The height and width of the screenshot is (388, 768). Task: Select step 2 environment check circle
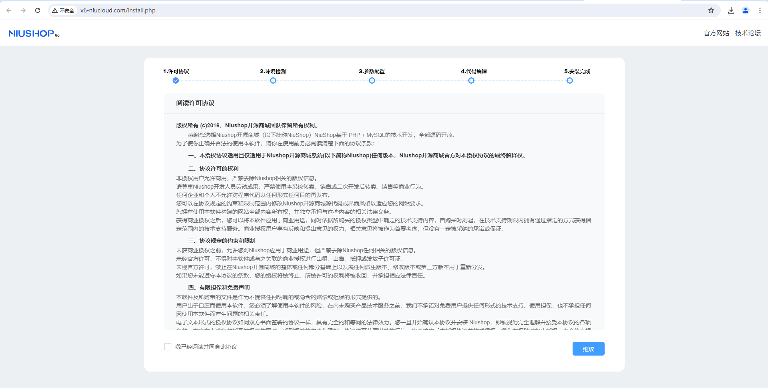pyautogui.click(x=273, y=80)
